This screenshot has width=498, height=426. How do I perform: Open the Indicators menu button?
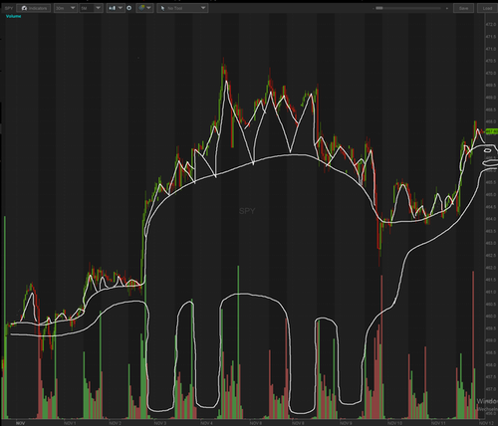pos(34,8)
